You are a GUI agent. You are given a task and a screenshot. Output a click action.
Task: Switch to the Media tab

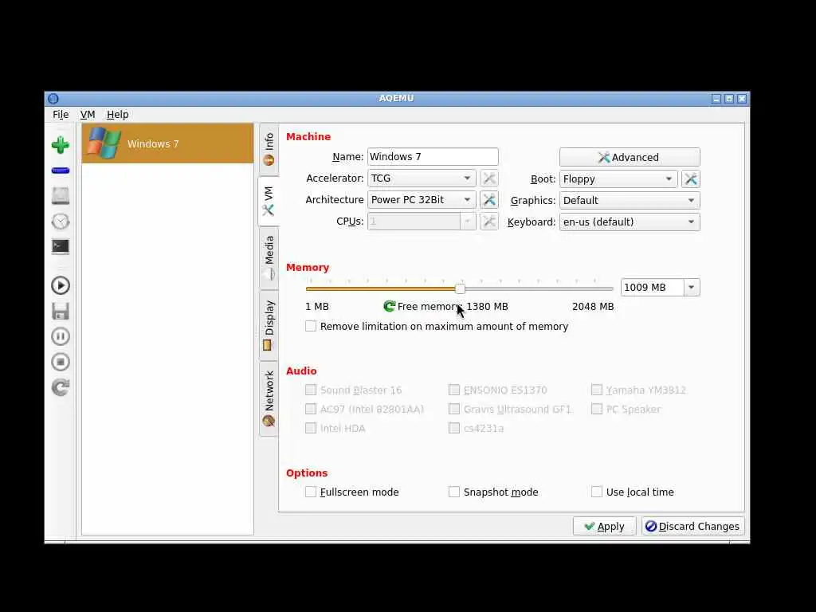269,258
